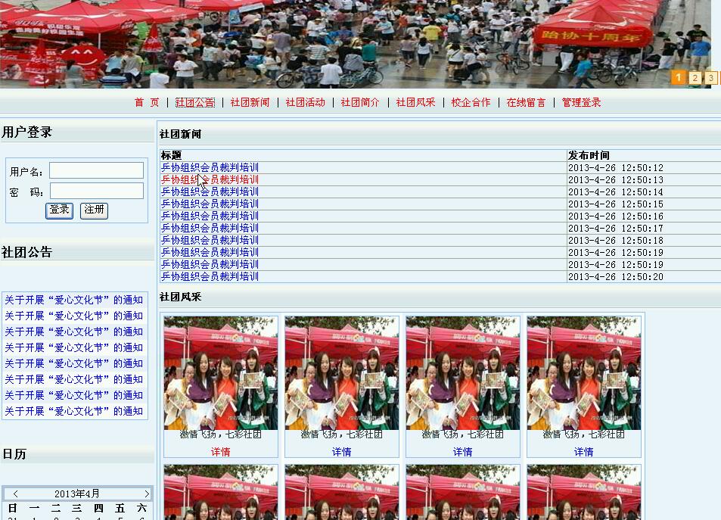Click the 标题 column header
Screen dimensions: 721x520
[x=172, y=155]
